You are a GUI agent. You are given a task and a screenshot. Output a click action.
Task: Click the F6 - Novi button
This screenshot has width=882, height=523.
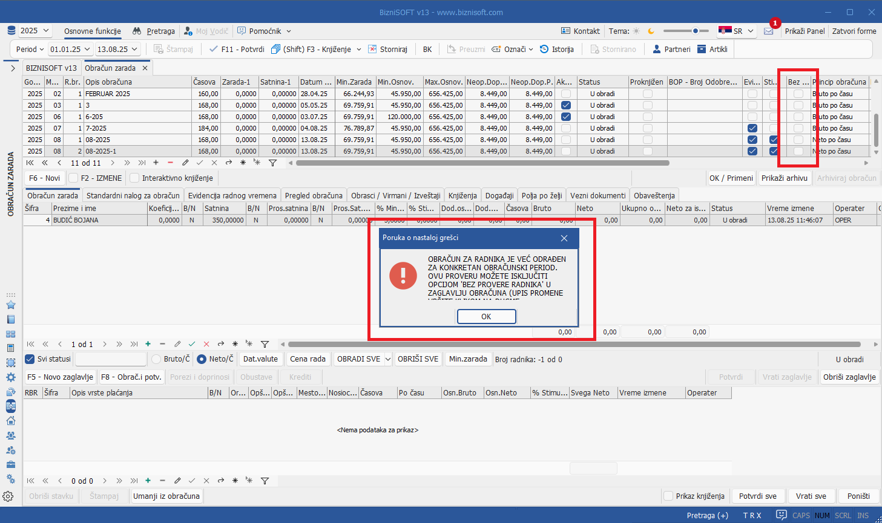click(45, 178)
